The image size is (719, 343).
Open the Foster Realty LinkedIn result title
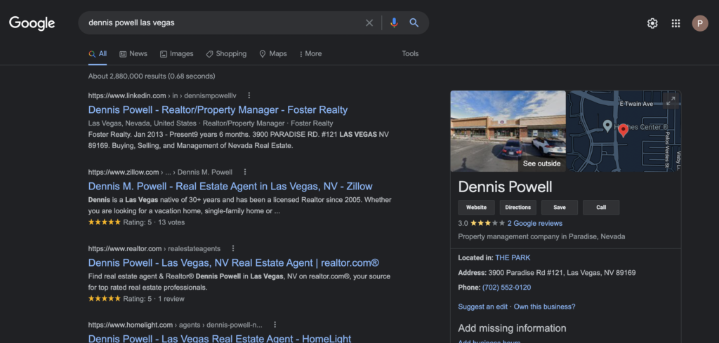218,110
